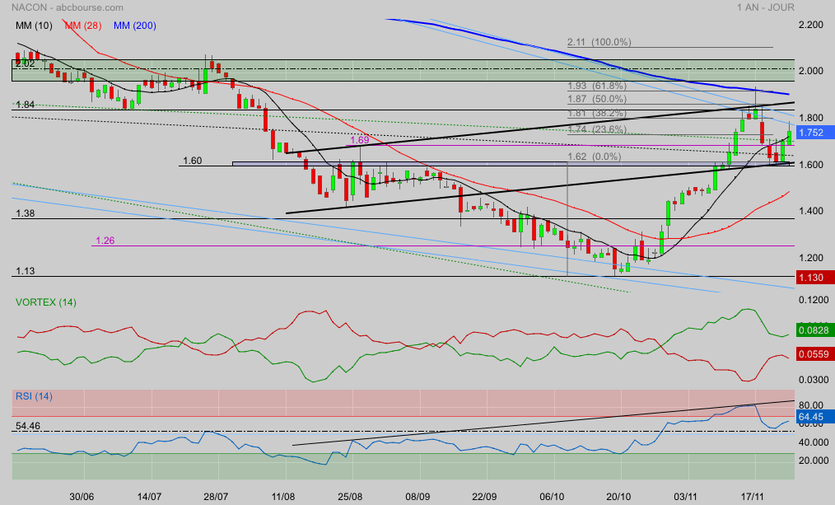Click the 25/08 date label
Image resolution: width=835 pixels, height=505 pixels.
pyautogui.click(x=350, y=497)
